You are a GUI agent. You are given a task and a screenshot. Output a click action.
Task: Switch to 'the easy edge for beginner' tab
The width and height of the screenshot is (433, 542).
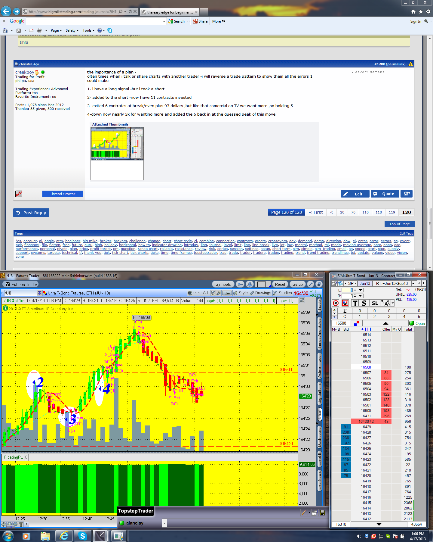[169, 12]
